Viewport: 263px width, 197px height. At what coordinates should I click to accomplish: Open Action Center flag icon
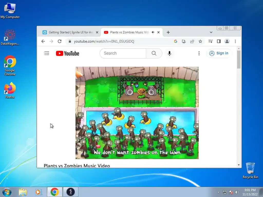coord(231,192)
